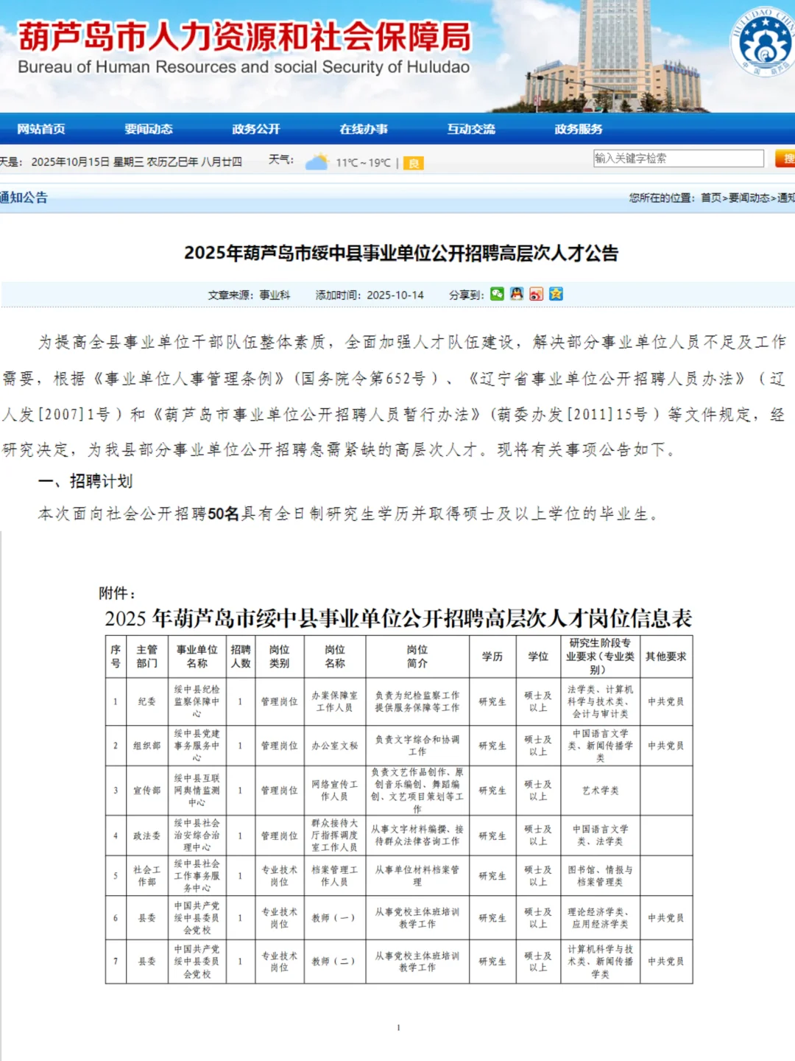Click table cell 图书馆、情报与档案管理类
The image size is (795, 1061).
point(600,875)
